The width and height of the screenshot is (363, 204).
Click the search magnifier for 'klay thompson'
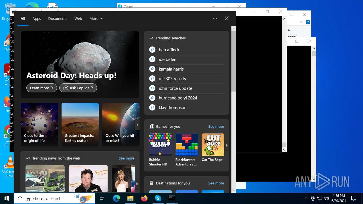click(152, 107)
